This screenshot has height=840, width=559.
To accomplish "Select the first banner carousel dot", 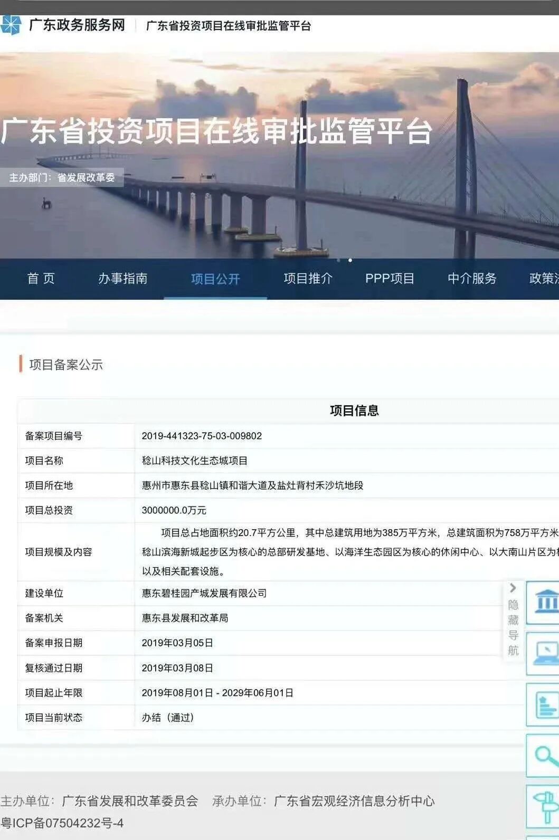I will [x=338, y=260].
